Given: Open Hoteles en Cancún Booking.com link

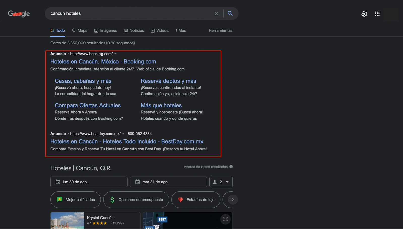Looking at the screenshot, I should click(103, 62).
